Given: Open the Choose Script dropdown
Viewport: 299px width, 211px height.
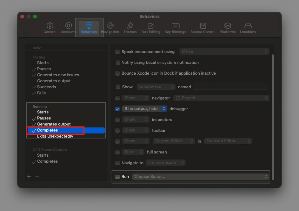Looking at the screenshot, I should pos(201,177).
